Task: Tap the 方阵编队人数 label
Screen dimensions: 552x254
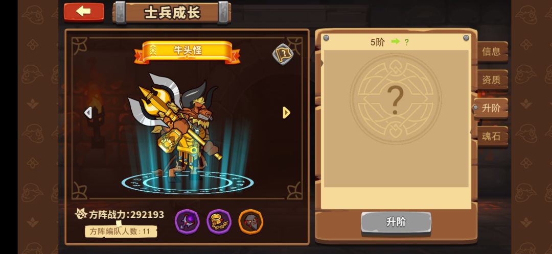Action: pyautogui.click(x=121, y=232)
